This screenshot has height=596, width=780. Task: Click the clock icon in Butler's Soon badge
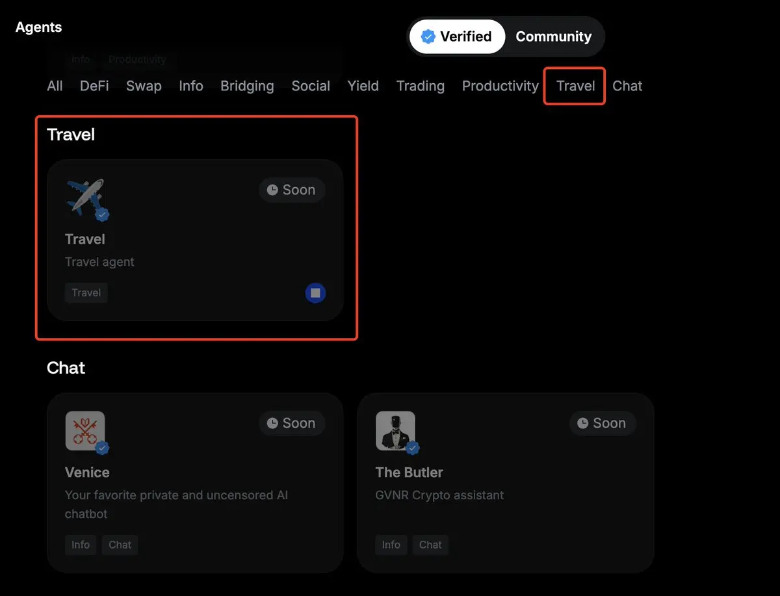point(583,424)
